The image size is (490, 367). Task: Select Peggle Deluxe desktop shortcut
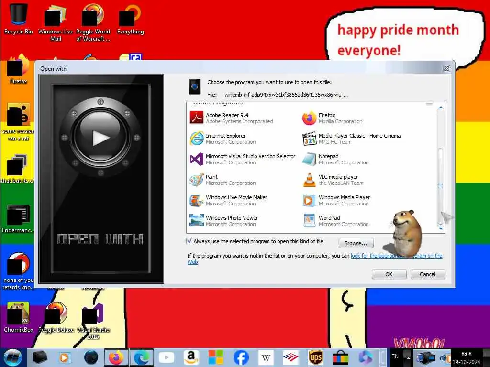(56, 317)
